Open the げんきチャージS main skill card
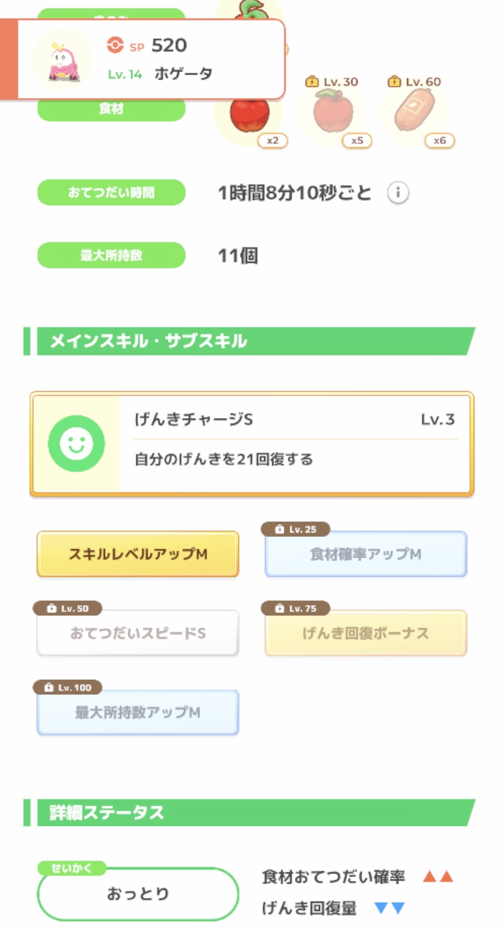 pos(295,444)
